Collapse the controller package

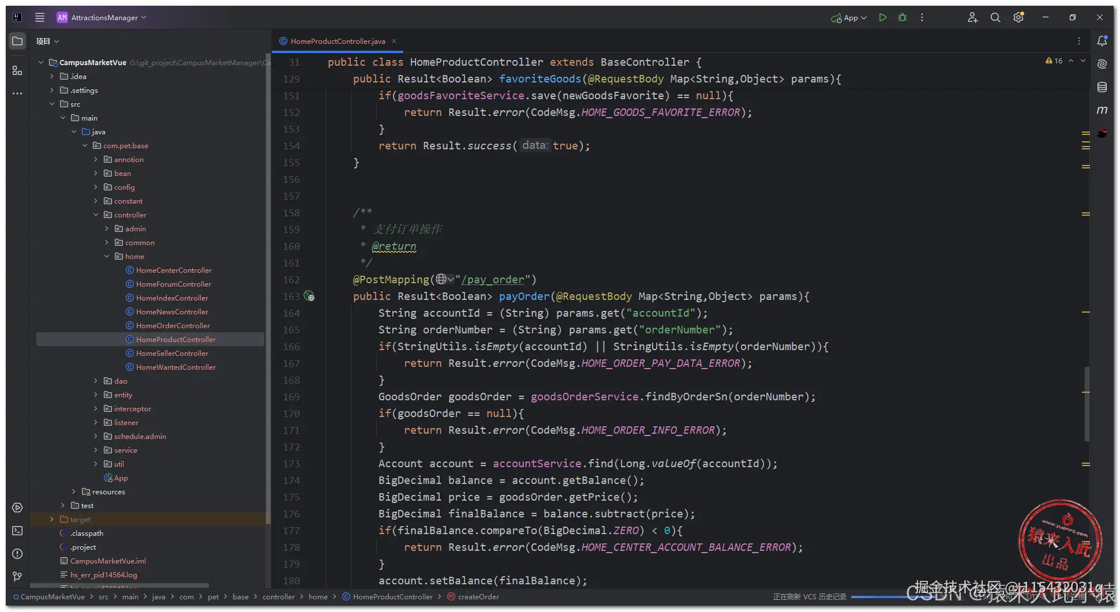(96, 215)
